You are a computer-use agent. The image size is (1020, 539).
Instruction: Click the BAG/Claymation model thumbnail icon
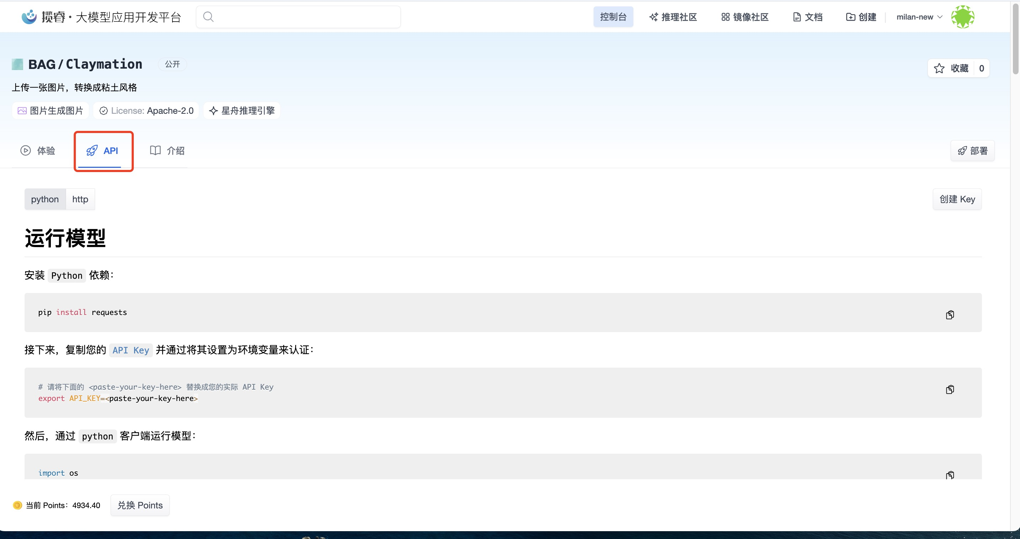(x=17, y=64)
